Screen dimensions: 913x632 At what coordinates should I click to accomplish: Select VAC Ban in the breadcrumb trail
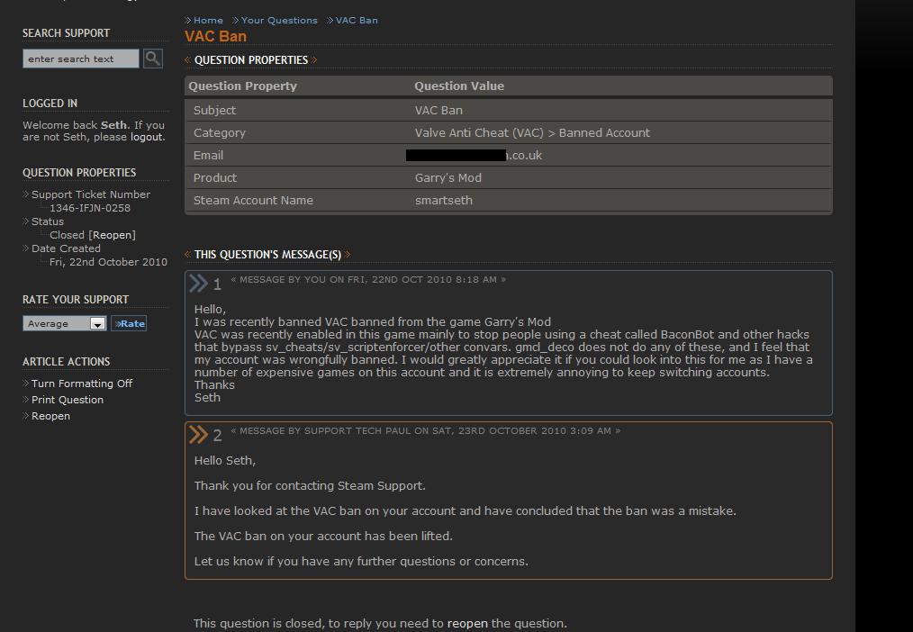(355, 20)
